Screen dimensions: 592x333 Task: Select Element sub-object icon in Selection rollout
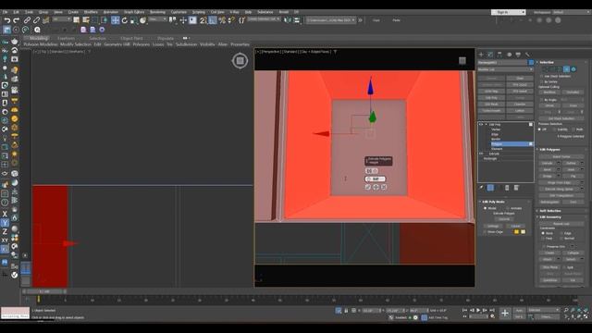[x=573, y=69]
